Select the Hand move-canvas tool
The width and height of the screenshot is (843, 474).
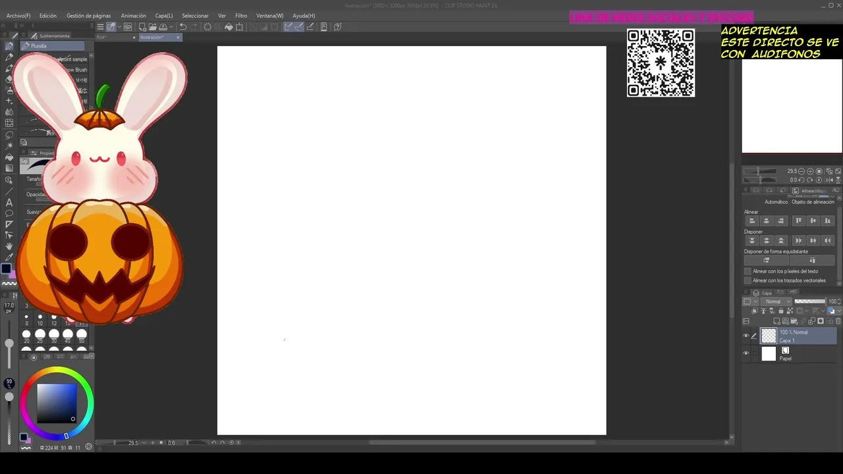point(9,246)
